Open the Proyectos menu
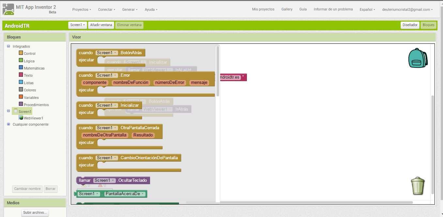This screenshot has width=443, height=217. click(82, 9)
